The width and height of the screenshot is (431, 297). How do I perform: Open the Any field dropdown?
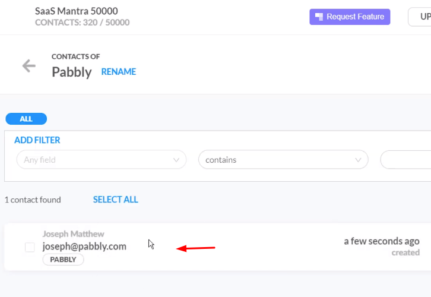[x=102, y=160]
